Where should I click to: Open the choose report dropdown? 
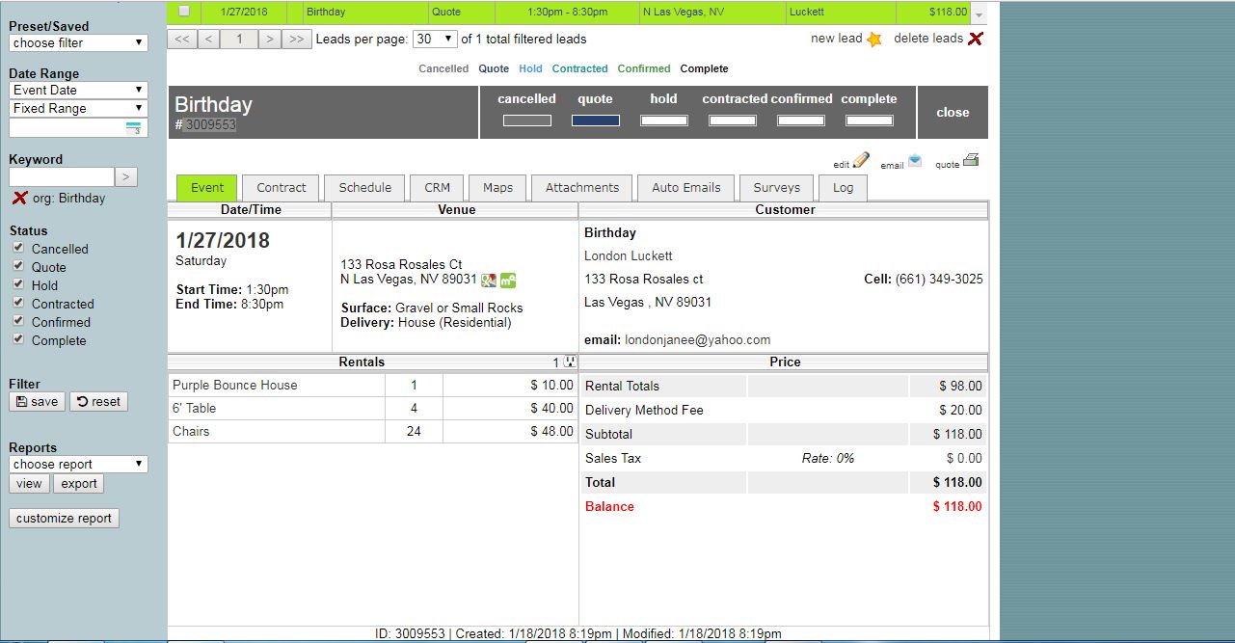(78, 465)
